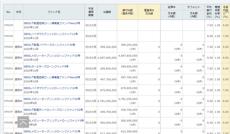Open SBISLバイオマスブリッジローンファンド10号 link
Viewport: 230px width, 134px height.
[x=51, y=88]
